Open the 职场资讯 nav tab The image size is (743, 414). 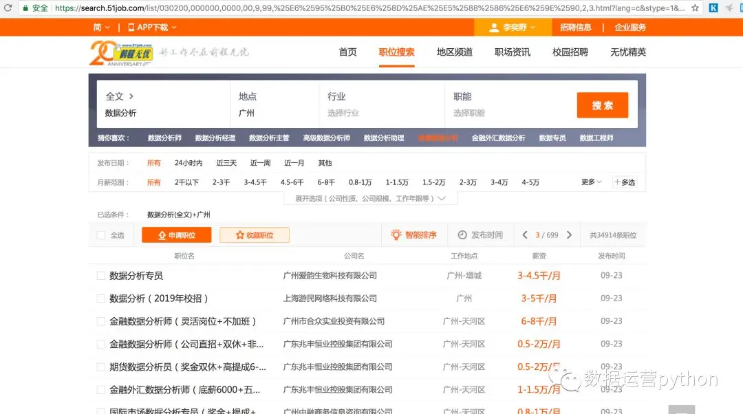click(x=513, y=52)
